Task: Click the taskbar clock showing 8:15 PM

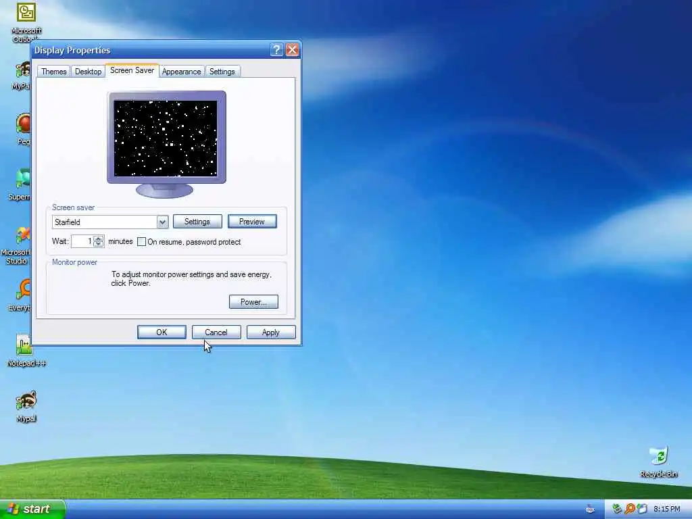Action: click(x=666, y=510)
